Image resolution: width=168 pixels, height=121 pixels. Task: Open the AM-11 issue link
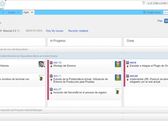57,76
